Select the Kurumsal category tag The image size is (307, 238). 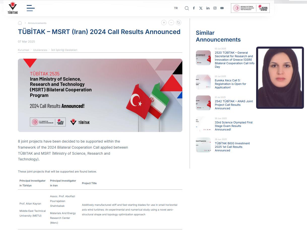(x=23, y=50)
